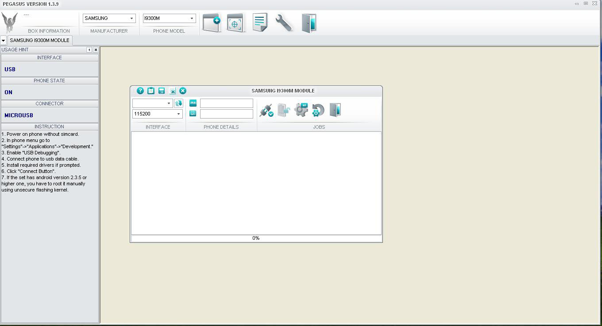
Task: Click the crosshair window icon in main toolbar
Action: [235, 23]
